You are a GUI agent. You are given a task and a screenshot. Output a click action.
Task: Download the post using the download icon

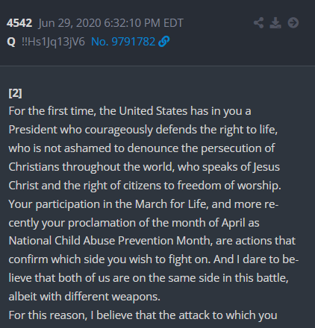275,23
